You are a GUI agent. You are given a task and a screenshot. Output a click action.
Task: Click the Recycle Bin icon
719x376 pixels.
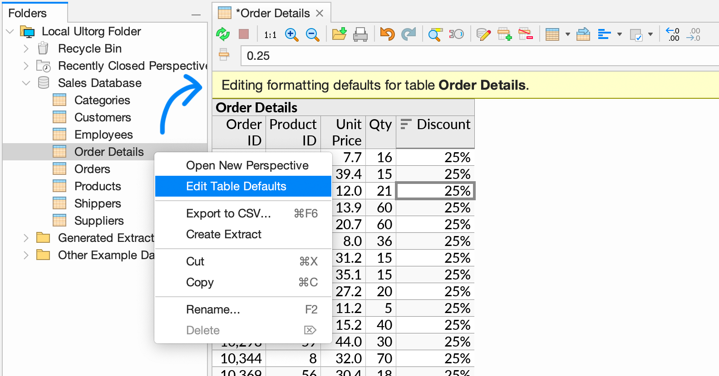pos(43,48)
